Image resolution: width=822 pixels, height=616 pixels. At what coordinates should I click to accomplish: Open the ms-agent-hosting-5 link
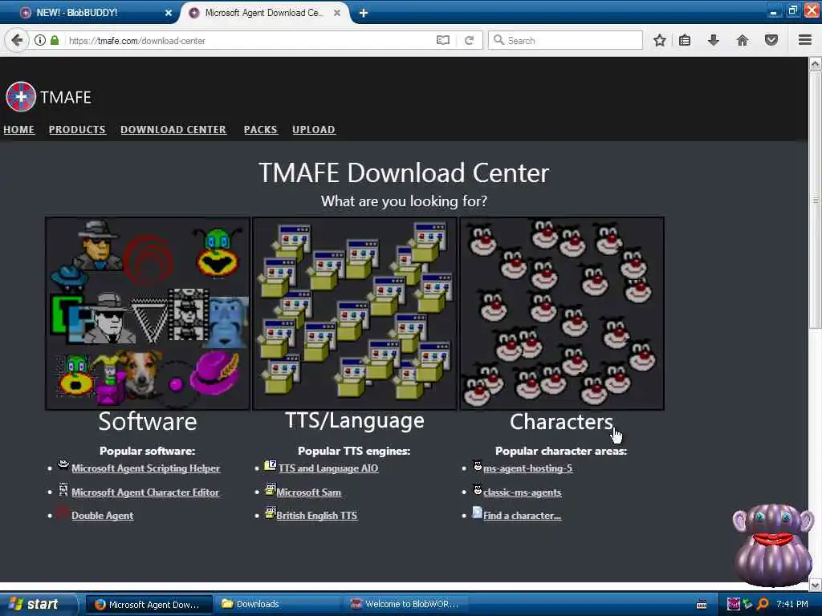pyautogui.click(x=527, y=468)
